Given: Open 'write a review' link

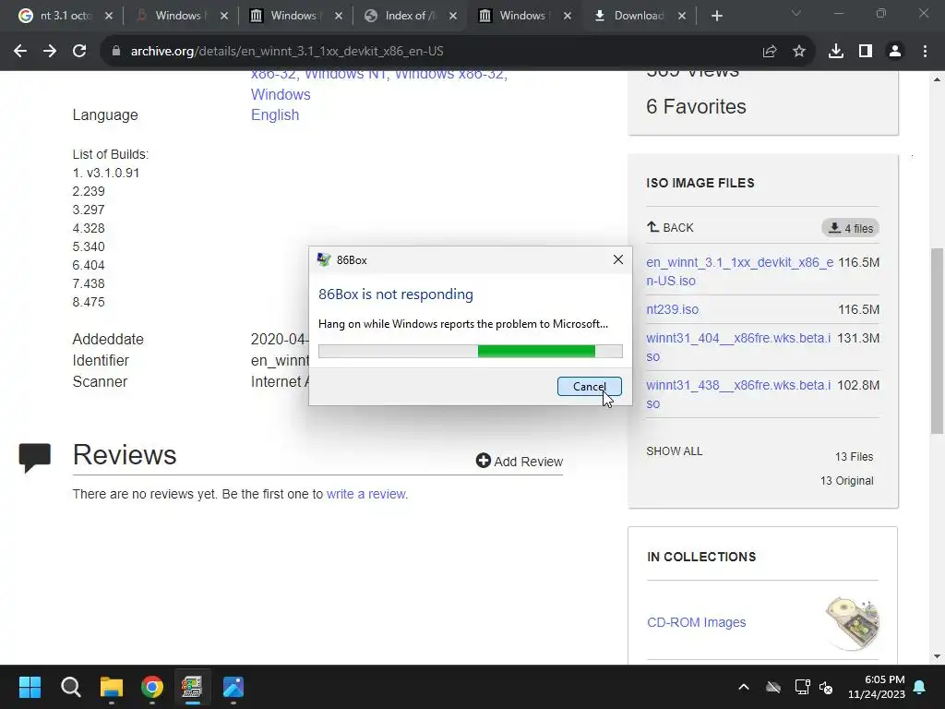Looking at the screenshot, I should [367, 494].
